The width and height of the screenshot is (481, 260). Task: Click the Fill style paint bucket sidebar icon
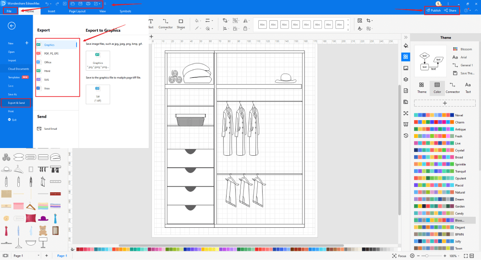405,46
